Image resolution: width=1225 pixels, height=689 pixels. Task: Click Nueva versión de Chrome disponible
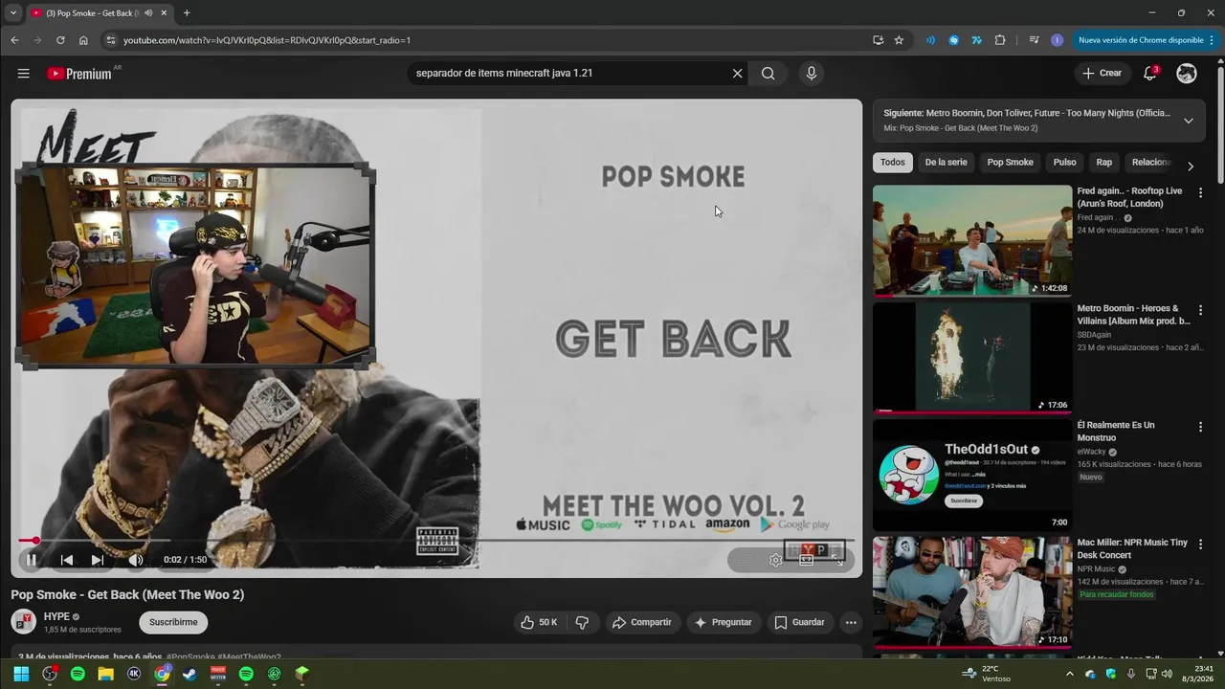click(x=1140, y=40)
